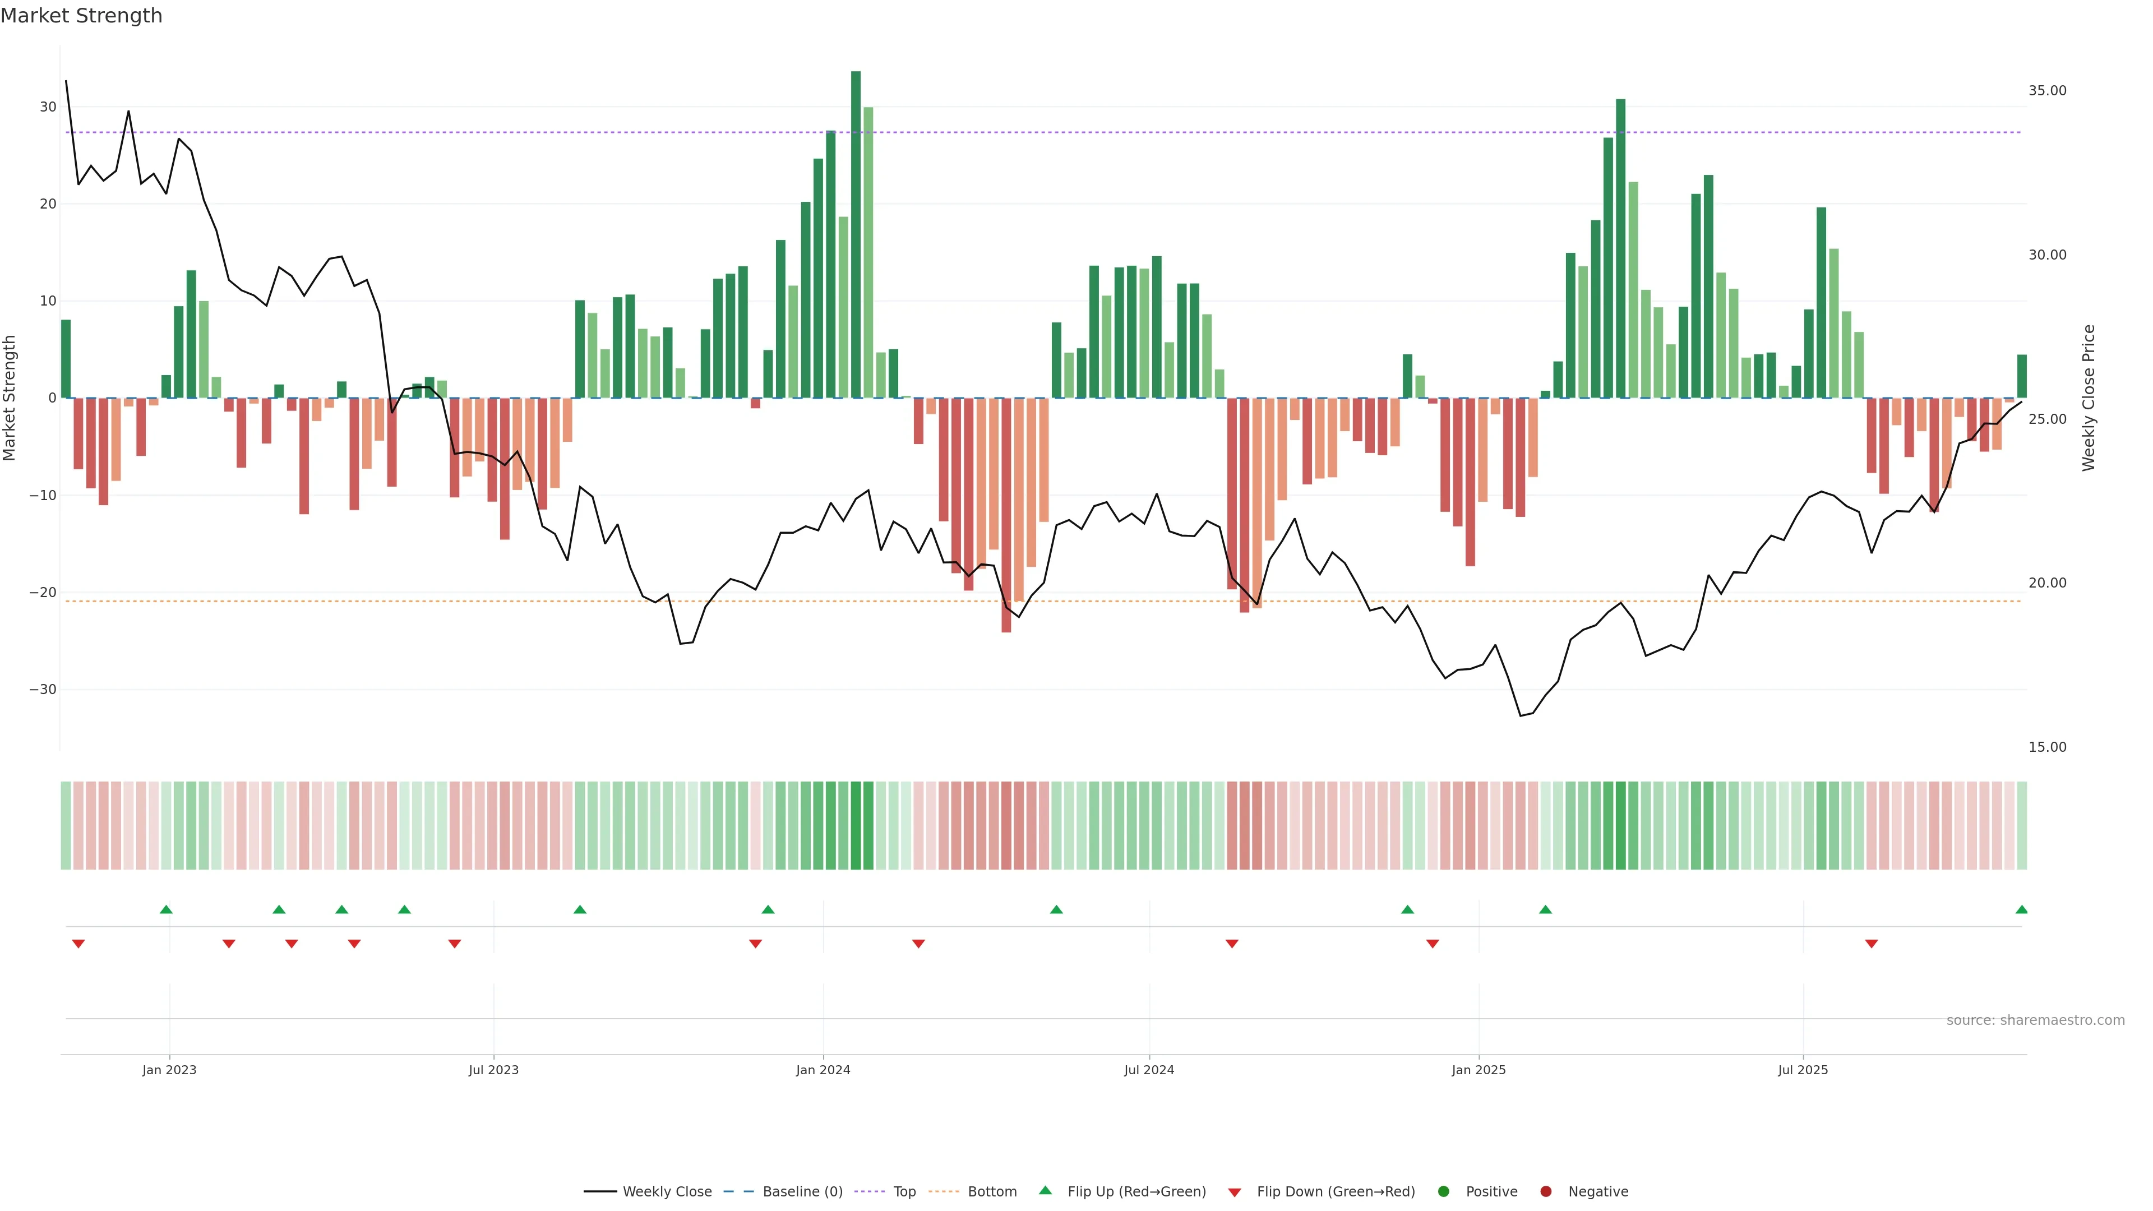Click the Positive green circle legend icon

(1443, 1192)
